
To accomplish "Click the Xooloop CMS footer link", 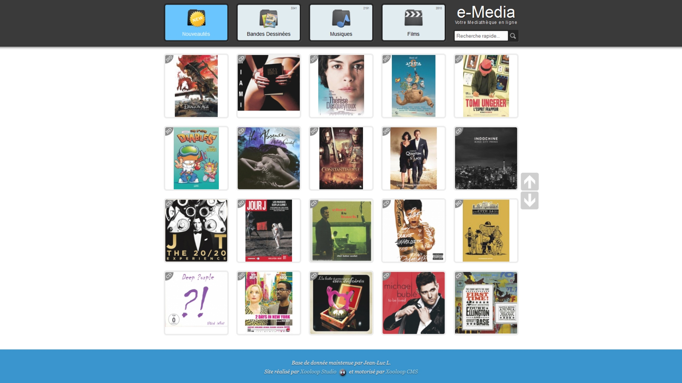I will click(401, 372).
